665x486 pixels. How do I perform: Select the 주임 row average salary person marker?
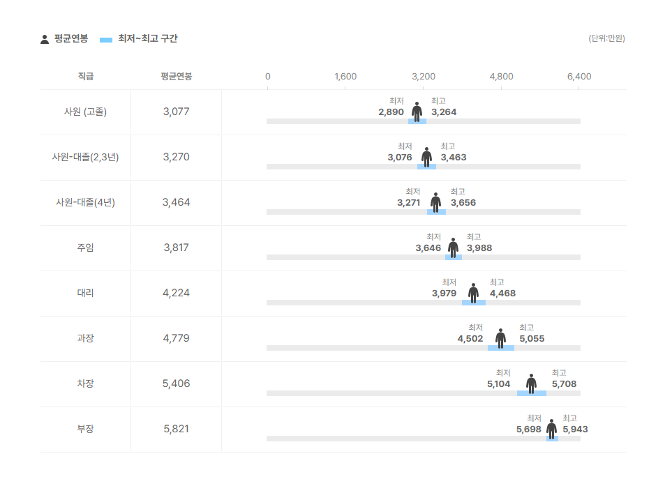pyautogui.click(x=454, y=248)
